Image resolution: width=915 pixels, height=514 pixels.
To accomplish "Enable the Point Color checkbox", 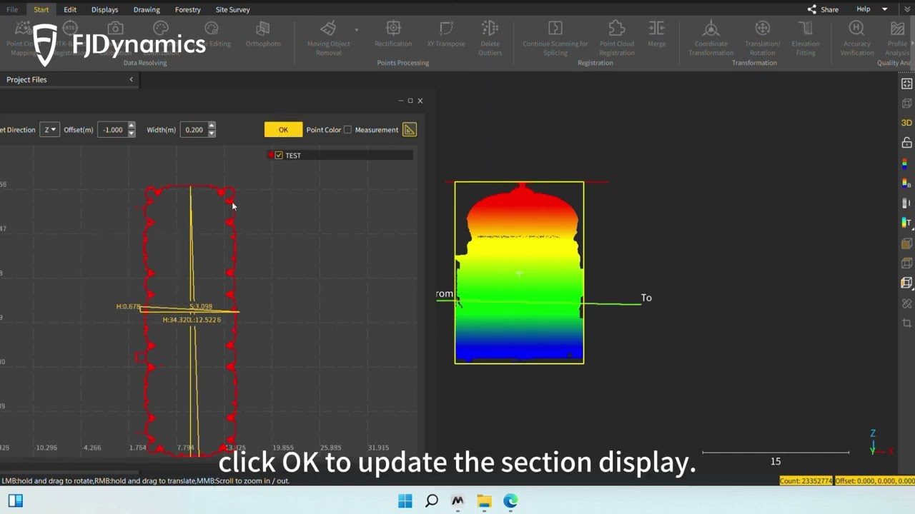I will [347, 130].
